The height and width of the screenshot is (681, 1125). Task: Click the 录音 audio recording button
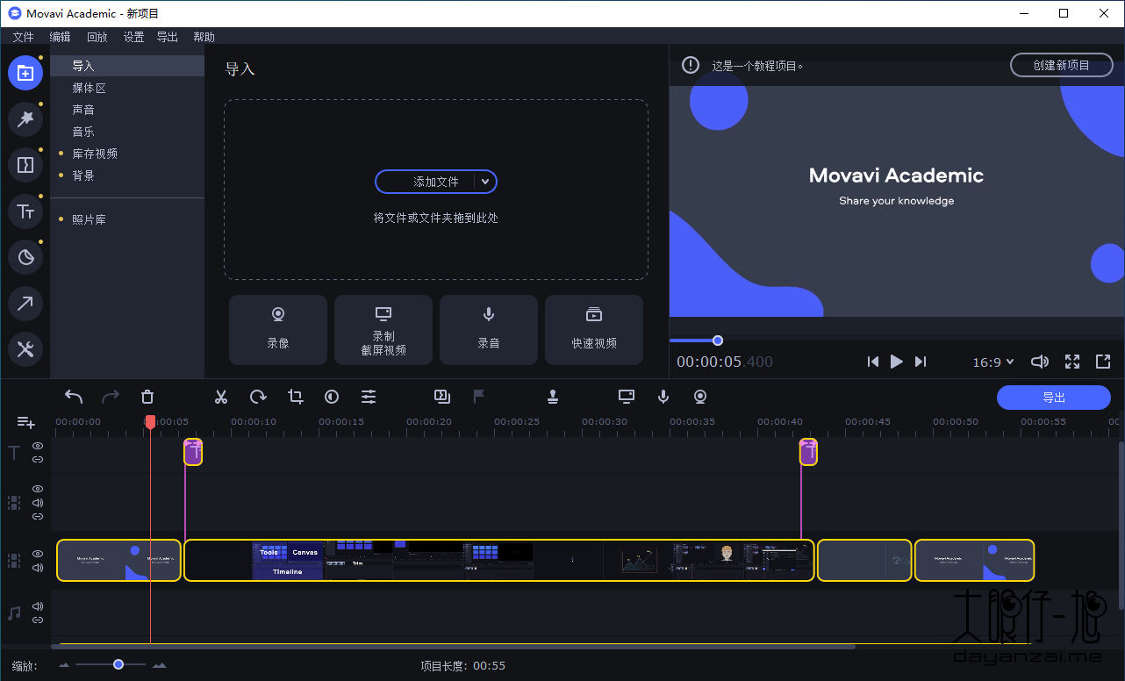point(489,330)
